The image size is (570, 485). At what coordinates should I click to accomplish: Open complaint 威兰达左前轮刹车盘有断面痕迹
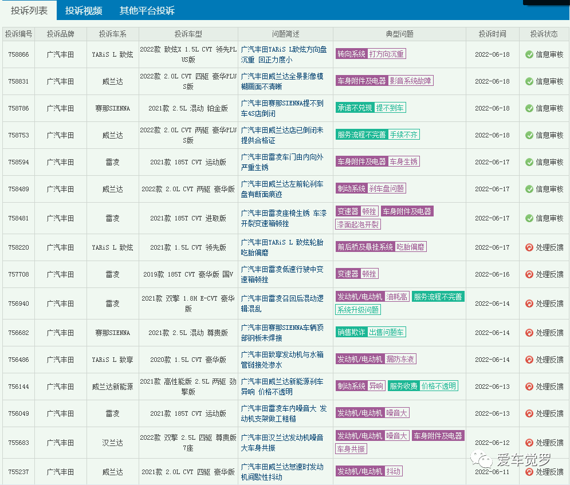pyautogui.click(x=282, y=189)
